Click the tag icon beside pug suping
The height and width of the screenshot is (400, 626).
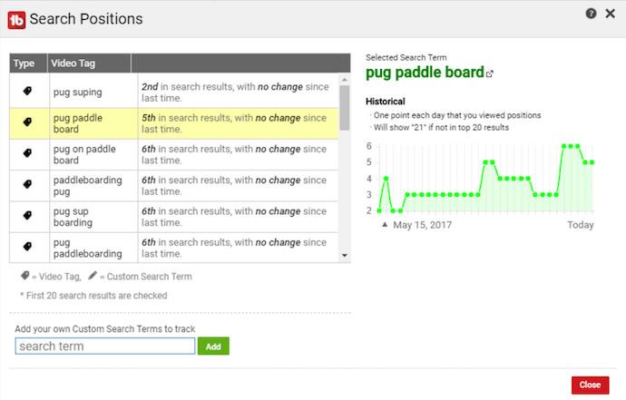(27, 91)
